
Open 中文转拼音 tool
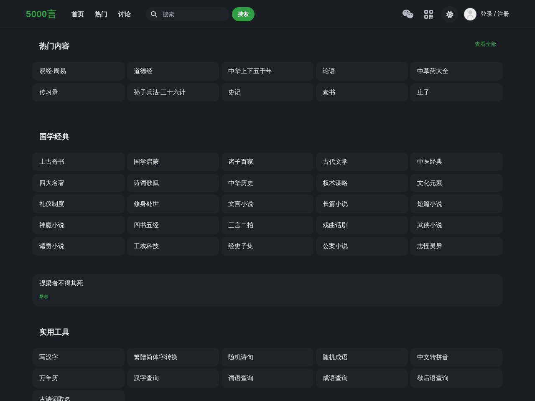456,357
